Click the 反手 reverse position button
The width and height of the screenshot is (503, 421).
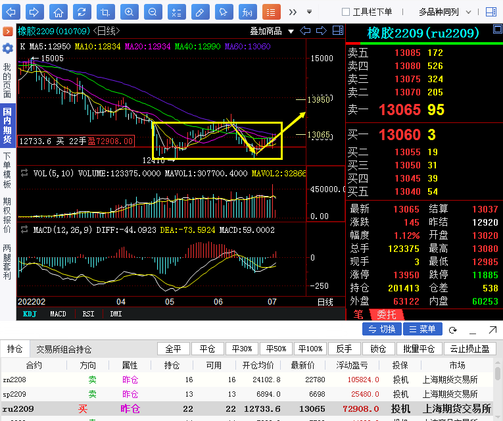(x=345, y=349)
